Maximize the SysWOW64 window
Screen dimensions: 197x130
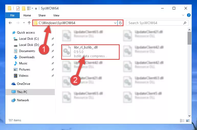pos(174,8)
